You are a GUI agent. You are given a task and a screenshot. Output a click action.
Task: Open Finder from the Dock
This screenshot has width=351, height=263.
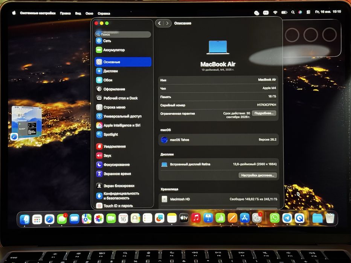pos(24,219)
